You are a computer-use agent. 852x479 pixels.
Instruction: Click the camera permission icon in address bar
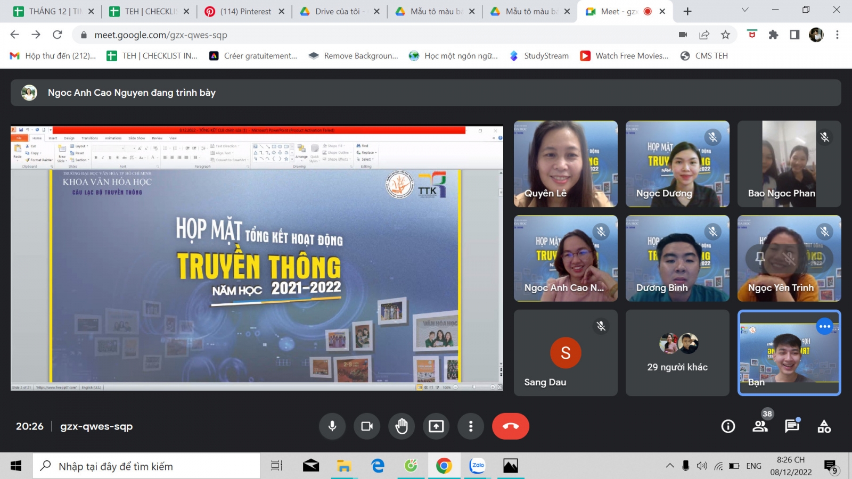(683, 35)
